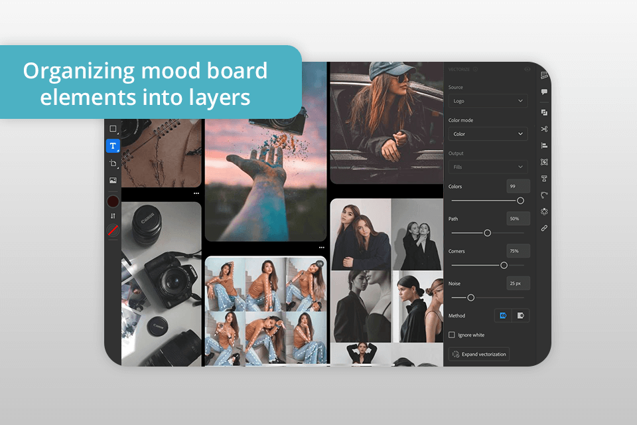Click the Corners slider handle
Image resolution: width=637 pixels, height=425 pixels.
pos(504,265)
